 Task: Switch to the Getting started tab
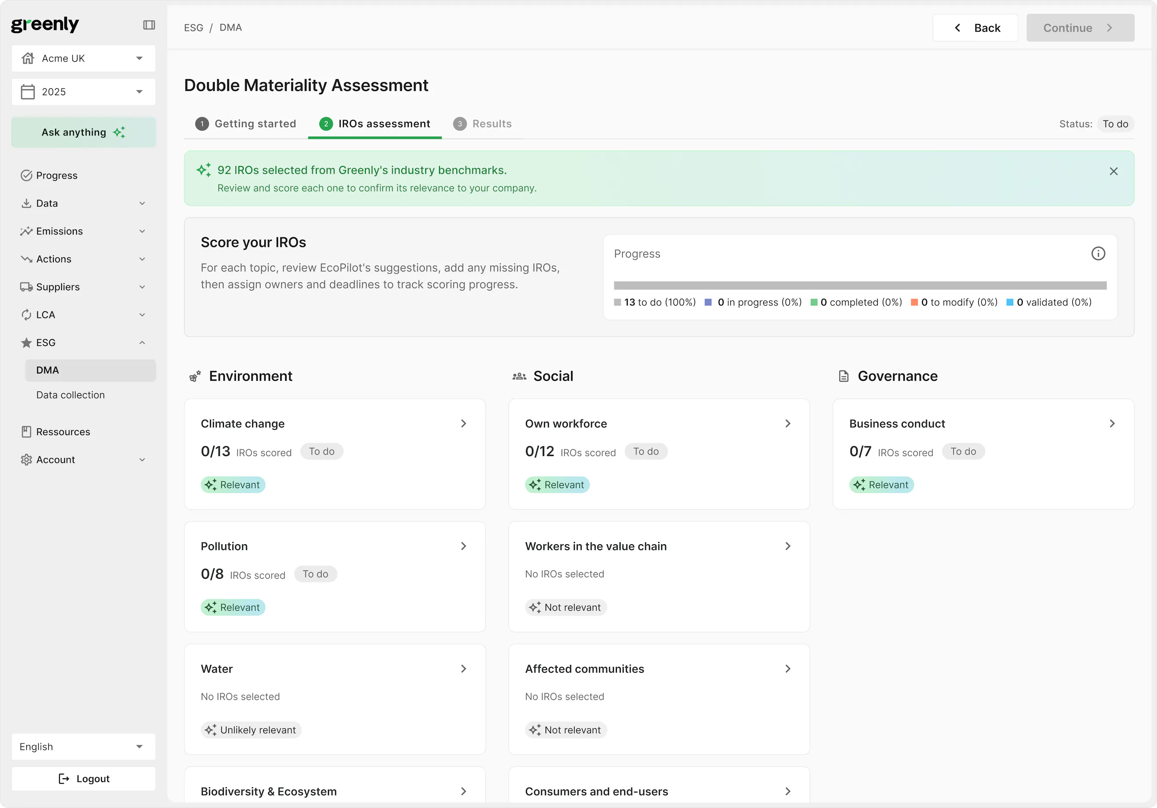pos(245,123)
